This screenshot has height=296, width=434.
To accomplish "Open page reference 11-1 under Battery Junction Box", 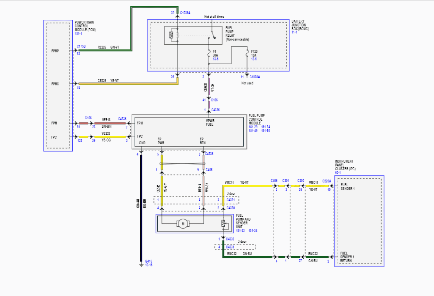I will tap(294, 33).
